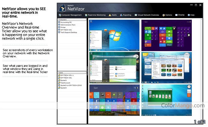Click the Real-time Monitoring icon
Screen dimensions: 208x127
tap(86, 15)
